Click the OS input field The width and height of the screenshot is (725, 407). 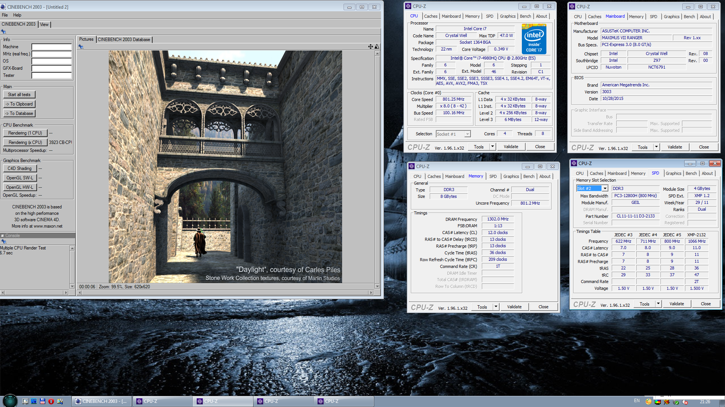[x=52, y=61]
